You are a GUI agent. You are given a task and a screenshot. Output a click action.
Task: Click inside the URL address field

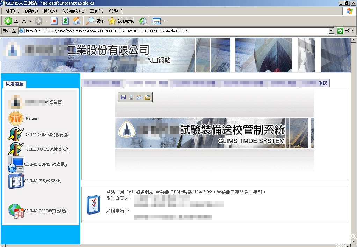175,31
